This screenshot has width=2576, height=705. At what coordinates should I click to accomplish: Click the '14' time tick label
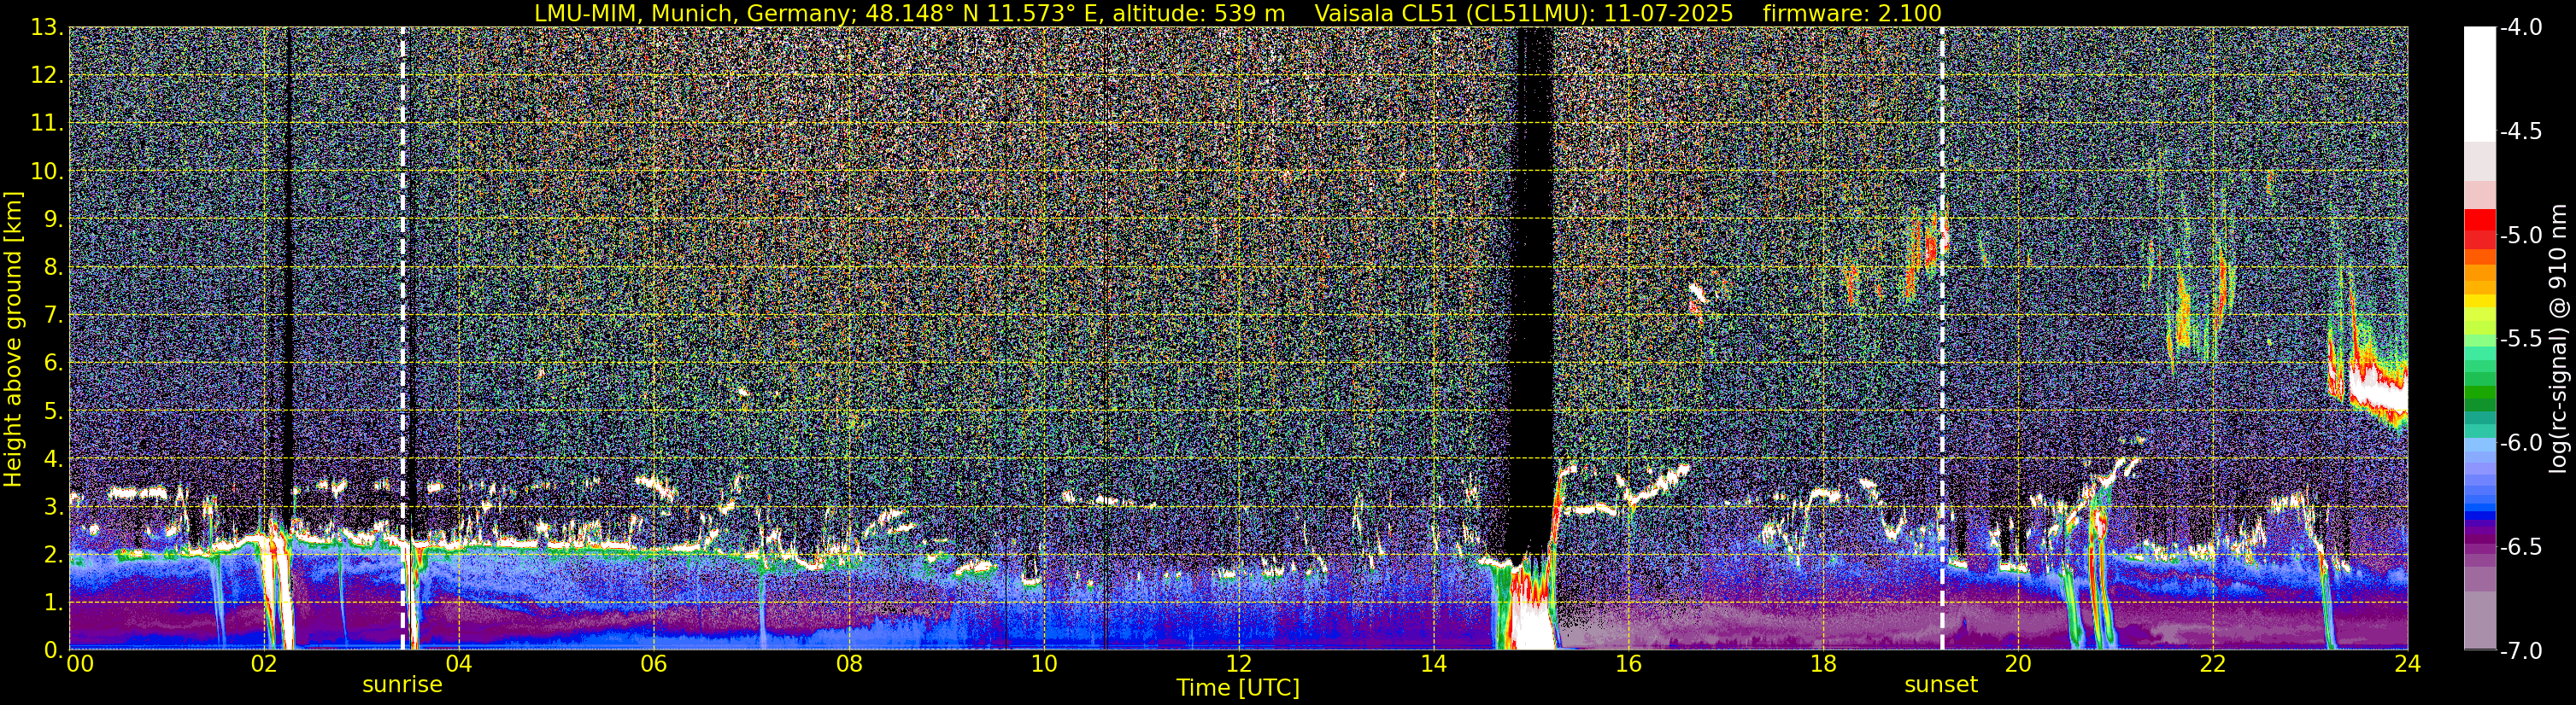pyautogui.click(x=1434, y=664)
